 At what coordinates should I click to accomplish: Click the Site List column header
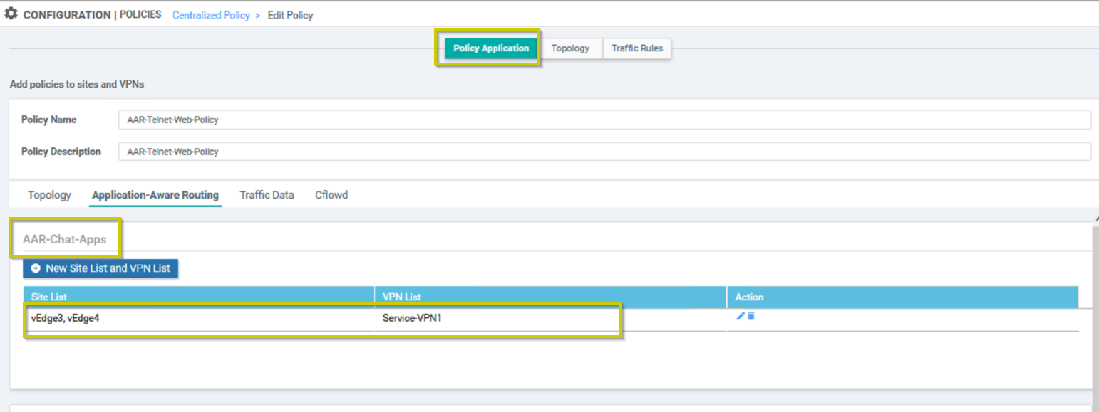click(199, 297)
